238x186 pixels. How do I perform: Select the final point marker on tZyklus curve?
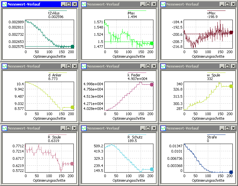point(72,47)
